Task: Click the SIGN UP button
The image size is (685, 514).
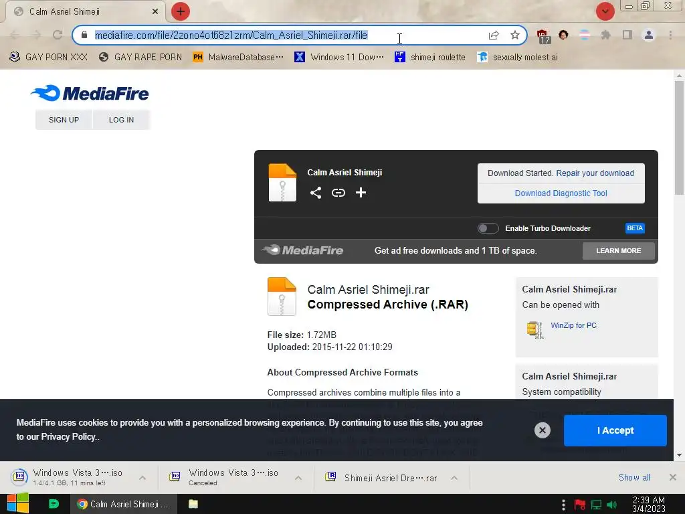Action: pos(64,120)
